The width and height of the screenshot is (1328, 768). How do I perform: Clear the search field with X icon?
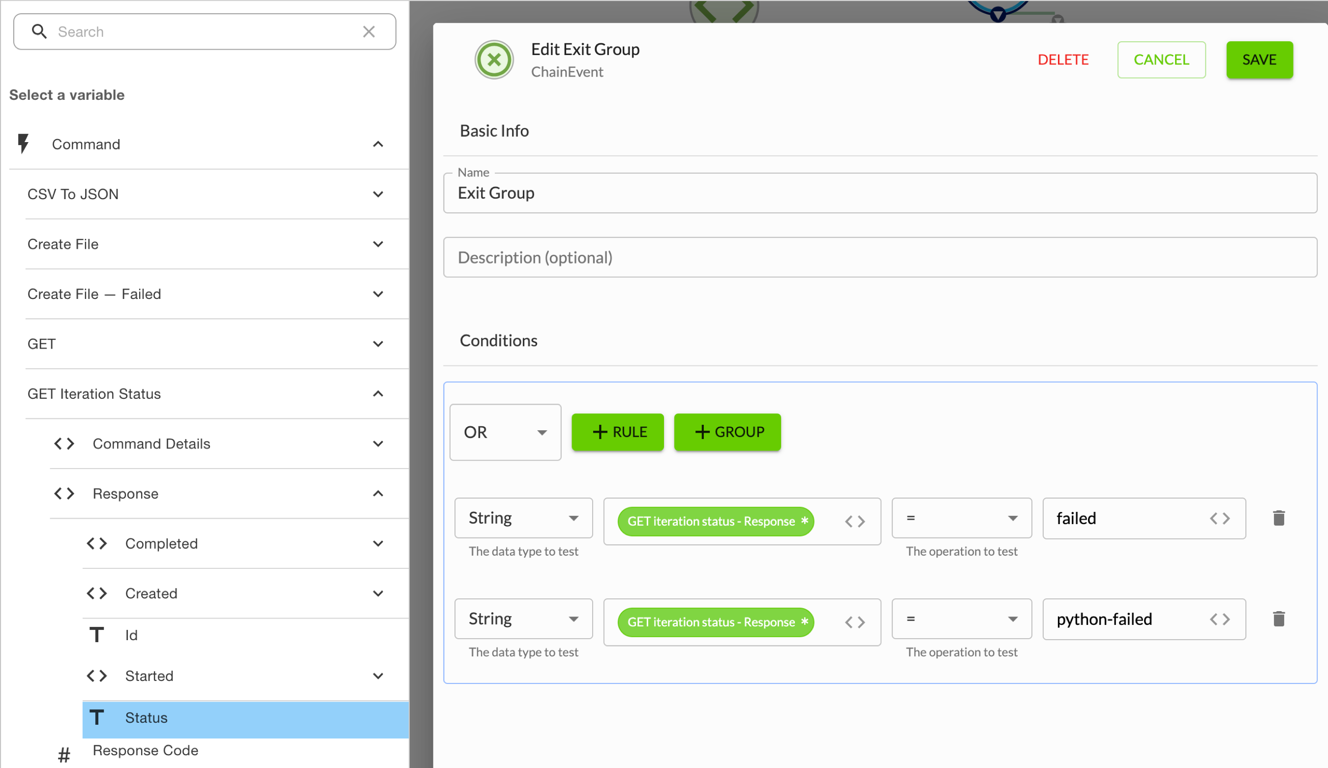point(369,31)
